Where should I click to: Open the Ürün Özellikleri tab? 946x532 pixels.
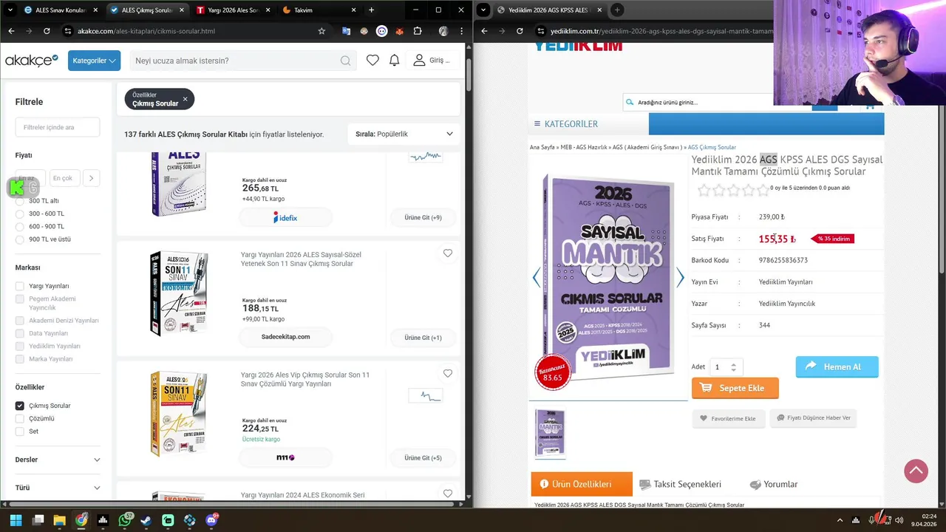[x=582, y=484]
